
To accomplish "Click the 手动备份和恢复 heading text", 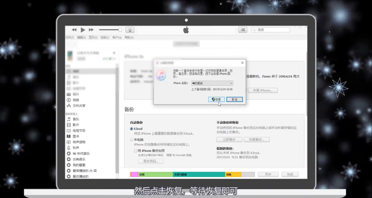I will point(228,122).
